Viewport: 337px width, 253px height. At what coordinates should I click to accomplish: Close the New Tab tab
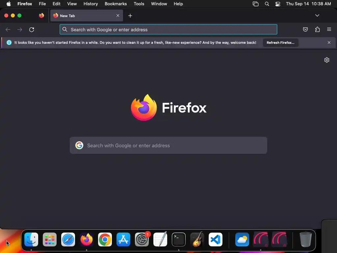point(118,15)
